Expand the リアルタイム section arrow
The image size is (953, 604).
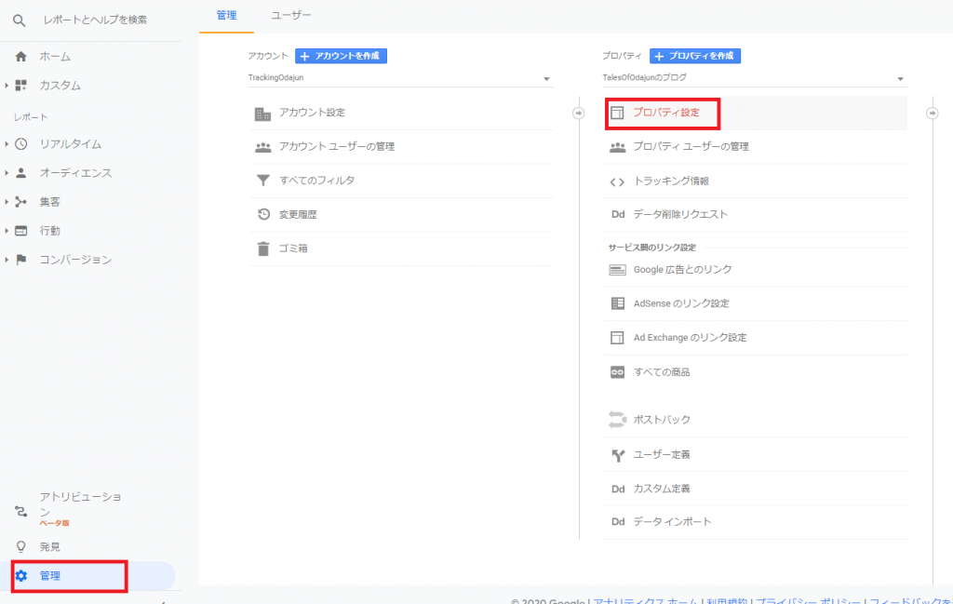7,144
